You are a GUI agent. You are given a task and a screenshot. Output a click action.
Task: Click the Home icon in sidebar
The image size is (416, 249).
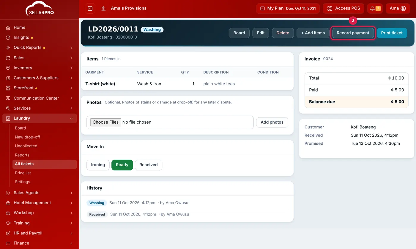click(8, 28)
